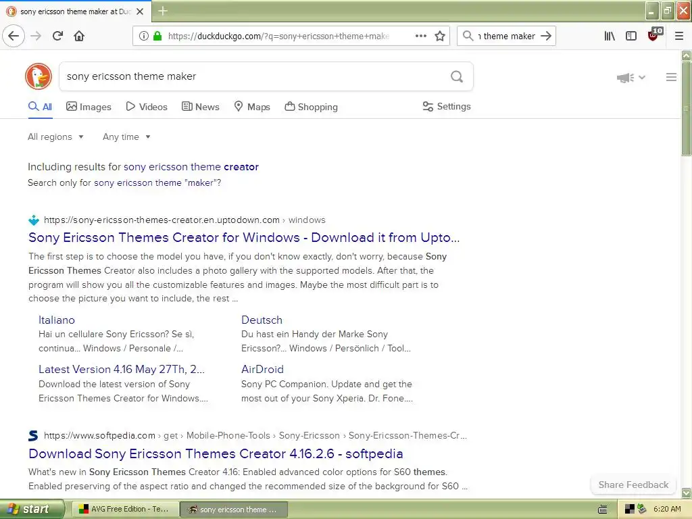Click the search magnifier in the DuckDuckGo box
The height and width of the screenshot is (519, 692).
(457, 76)
